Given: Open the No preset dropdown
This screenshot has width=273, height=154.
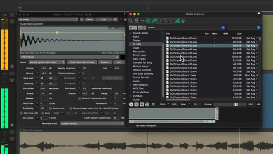Looking at the screenshot, I should (x=48, y=20).
